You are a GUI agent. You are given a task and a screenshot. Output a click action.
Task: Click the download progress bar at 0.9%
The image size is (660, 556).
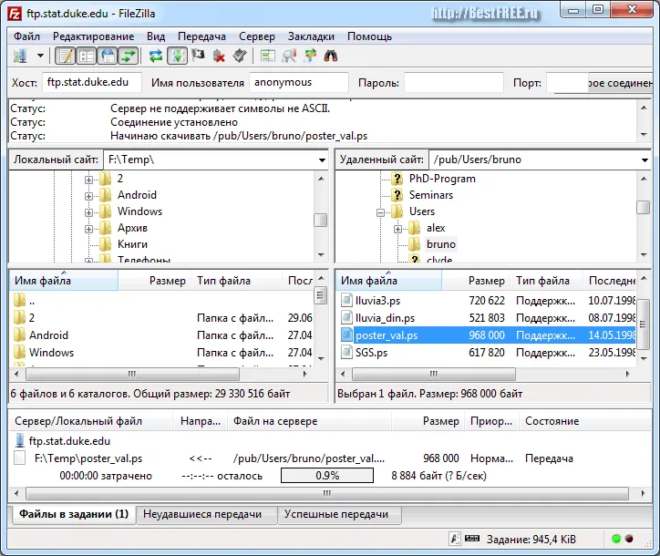pyautogui.click(x=327, y=476)
